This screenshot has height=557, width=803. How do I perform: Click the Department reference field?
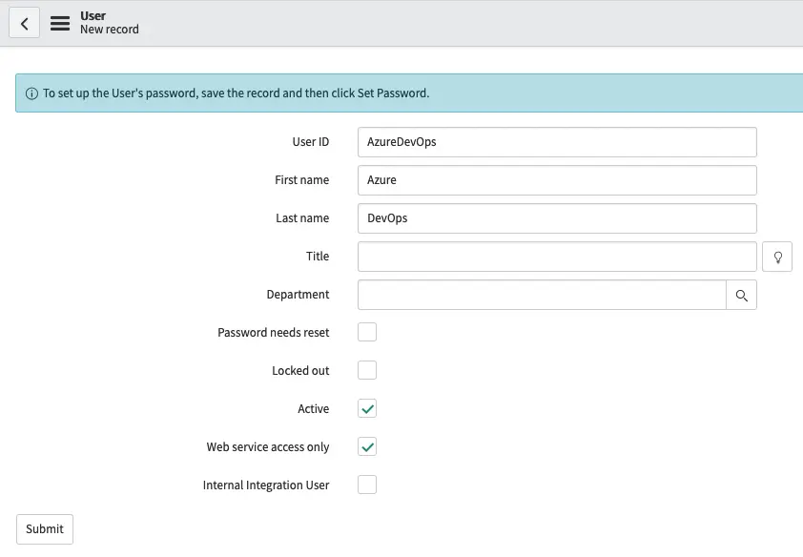click(x=541, y=295)
